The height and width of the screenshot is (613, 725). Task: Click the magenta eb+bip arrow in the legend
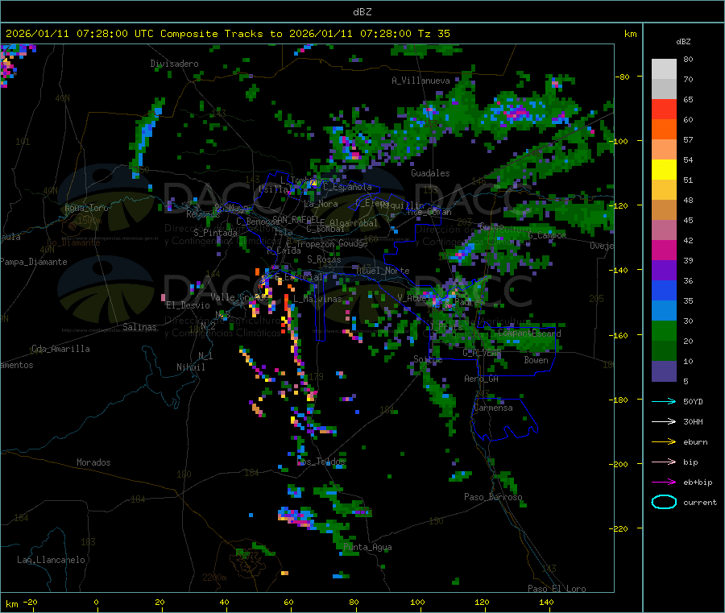664,483
